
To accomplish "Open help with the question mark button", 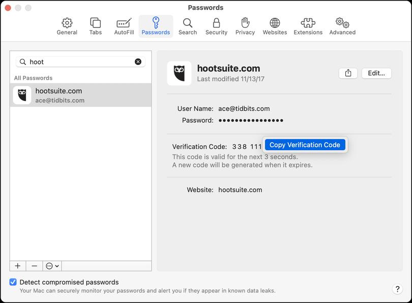I will (x=397, y=289).
